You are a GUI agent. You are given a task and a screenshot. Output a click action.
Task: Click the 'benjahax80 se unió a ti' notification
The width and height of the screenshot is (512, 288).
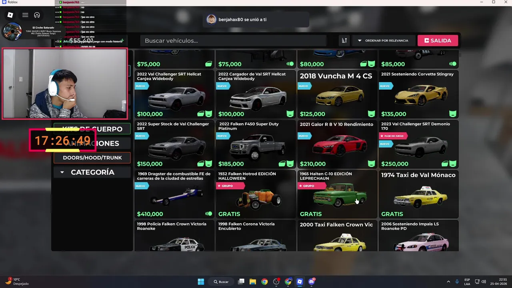pos(256,19)
